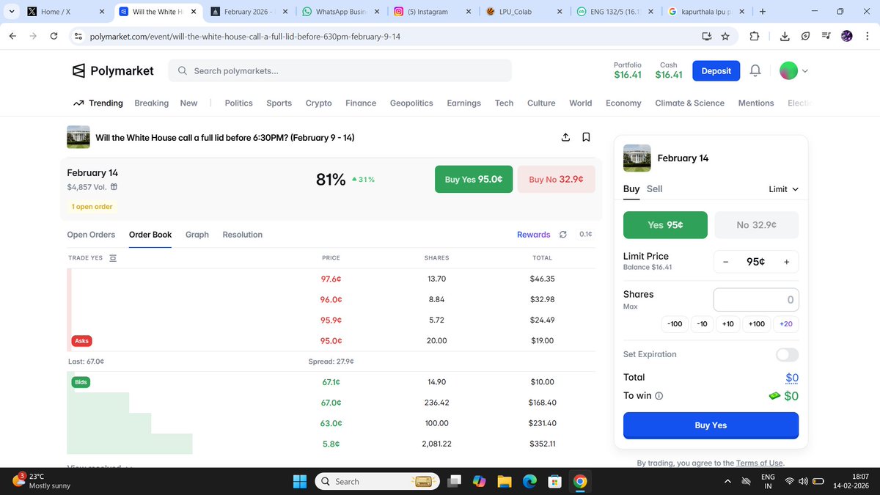This screenshot has height=495, width=880.
Task: Click Buy Yes 95.0¢ button
Action: pos(474,179)
